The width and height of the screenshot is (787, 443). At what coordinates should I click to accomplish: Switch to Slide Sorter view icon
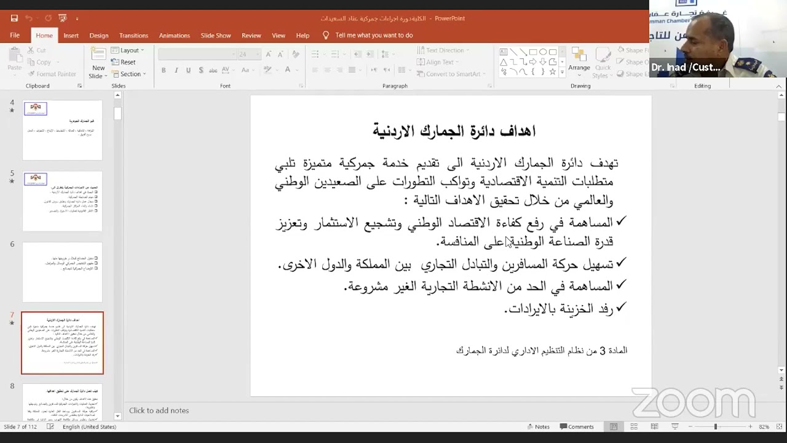pyautogui.click(x=634, y=427)
